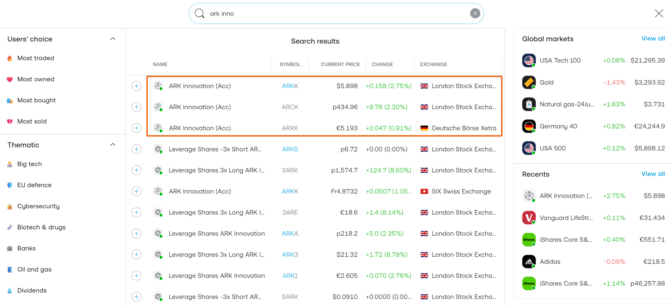This screenshot has width=671, height=305.
Task: Open iShares Core S&P €551.71 logo
Action: point(529,240)
